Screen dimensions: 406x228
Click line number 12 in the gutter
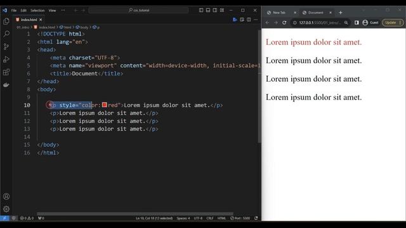pos(27,121)
